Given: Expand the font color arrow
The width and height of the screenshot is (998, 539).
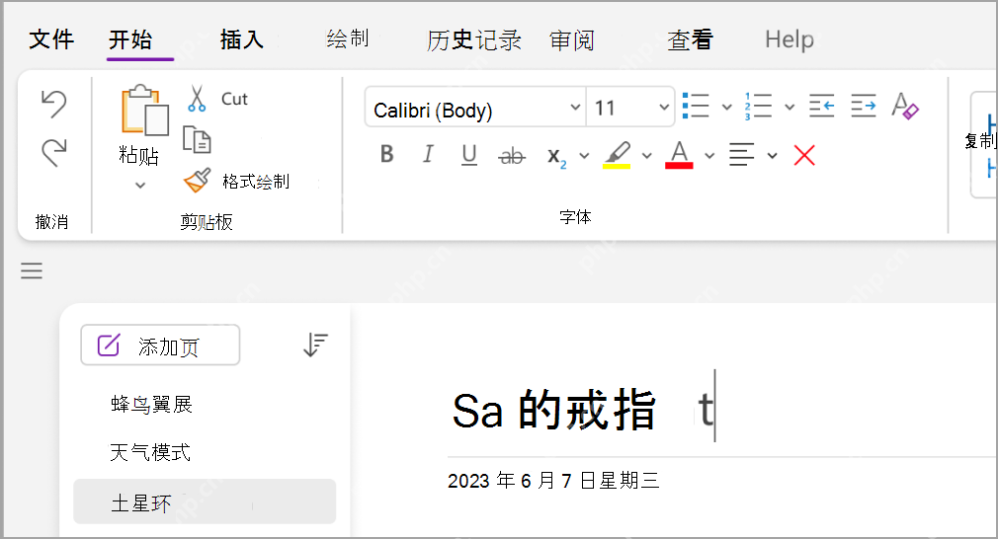Looking at the screenshot, I should point(709,155).
